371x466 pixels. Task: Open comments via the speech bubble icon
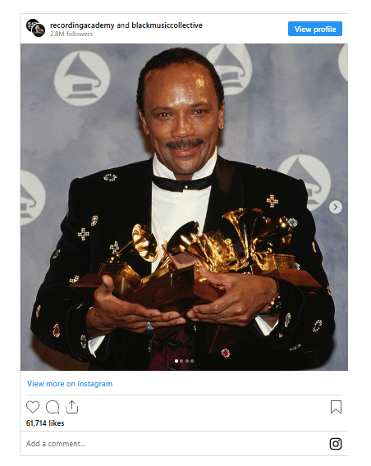tap(53, 407)
